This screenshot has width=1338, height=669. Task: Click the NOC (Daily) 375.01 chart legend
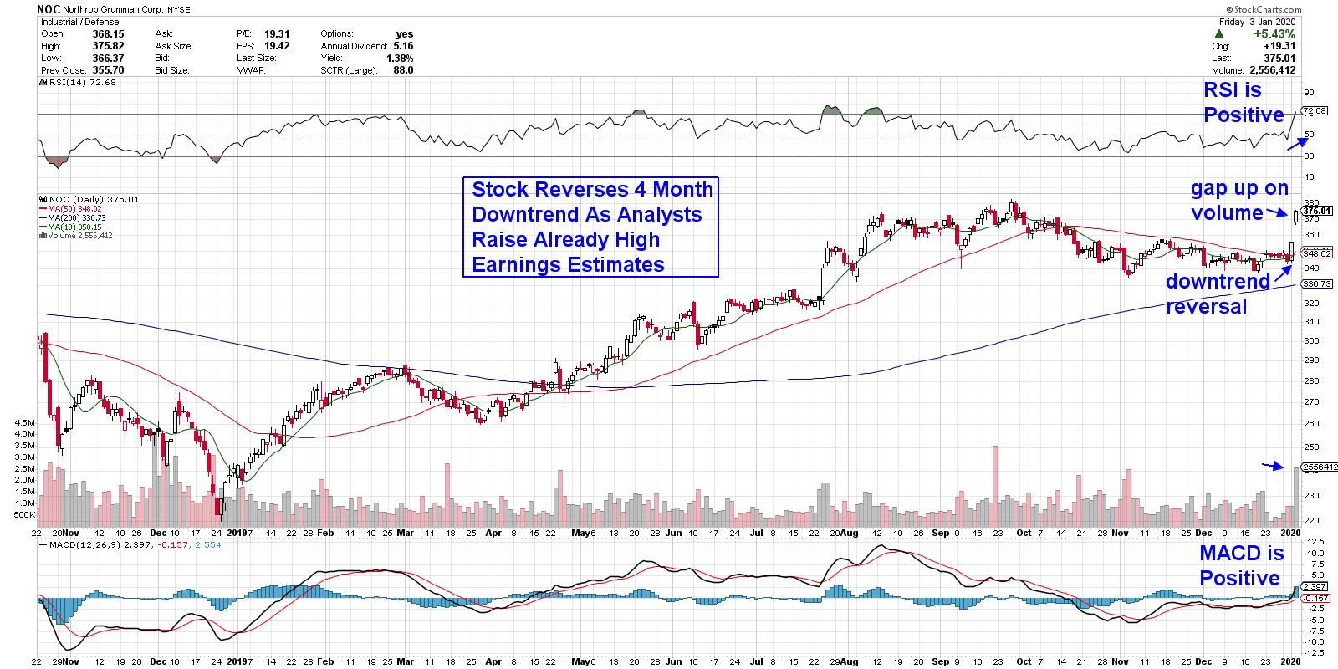click(89, 199)
